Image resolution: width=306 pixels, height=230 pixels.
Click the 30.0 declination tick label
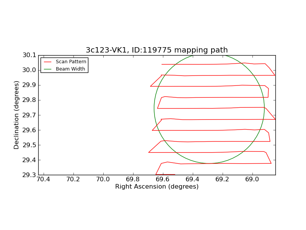pyautogui.click(x=29, y=70)
